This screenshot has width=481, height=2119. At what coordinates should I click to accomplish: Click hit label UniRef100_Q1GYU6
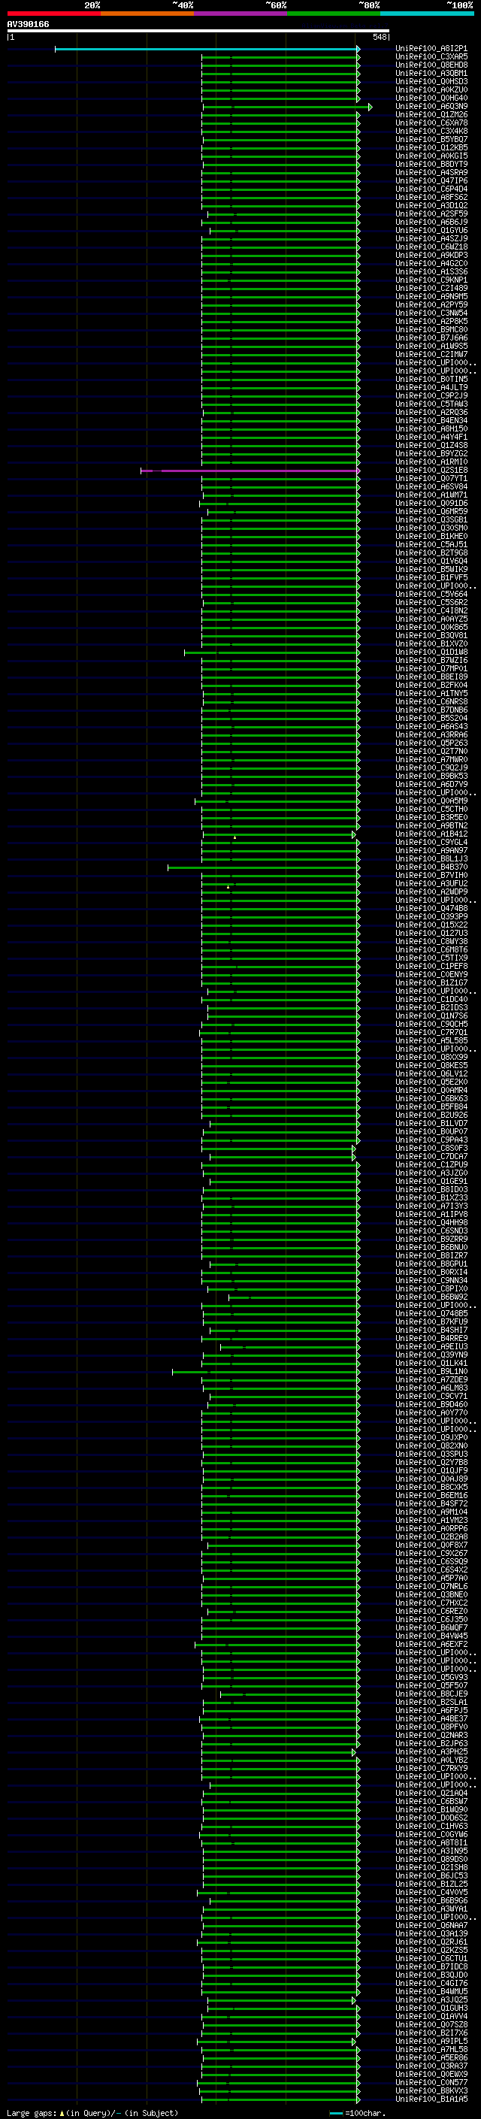[431, 230]
